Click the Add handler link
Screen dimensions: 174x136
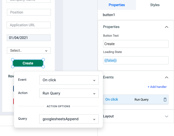click(x=157, y=87)
